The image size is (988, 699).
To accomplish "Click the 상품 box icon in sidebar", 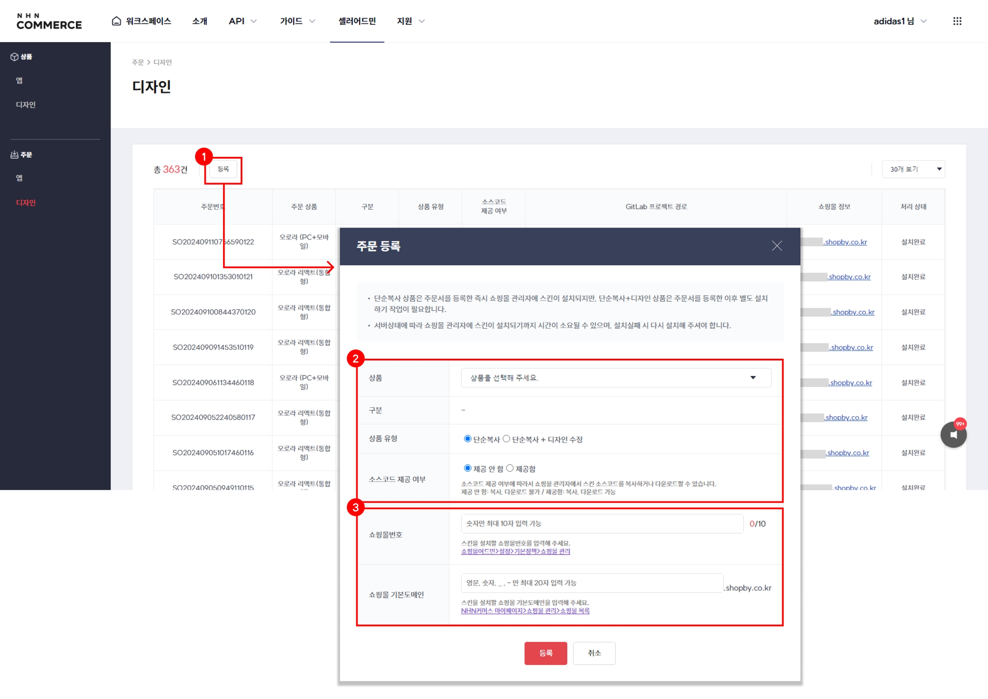I will pyautogui.click(x=14, y=57).
